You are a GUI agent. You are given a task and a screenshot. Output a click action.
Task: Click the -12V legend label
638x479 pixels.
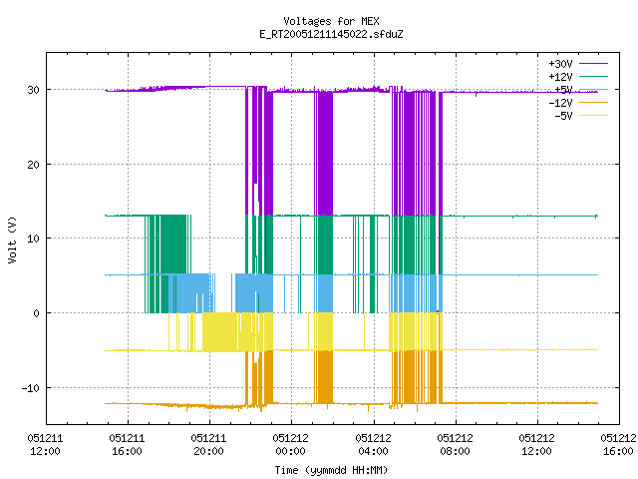pyautogui.click(x=560, y=103)
